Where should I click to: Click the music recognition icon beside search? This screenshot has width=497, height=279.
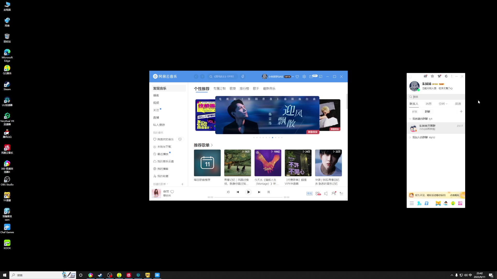(243, 76)
